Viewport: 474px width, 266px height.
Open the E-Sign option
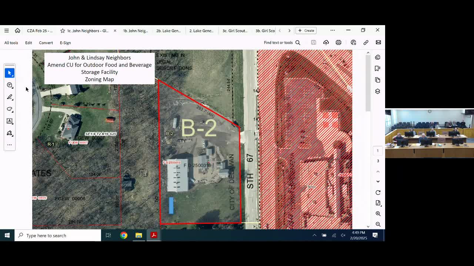(65, 43)
